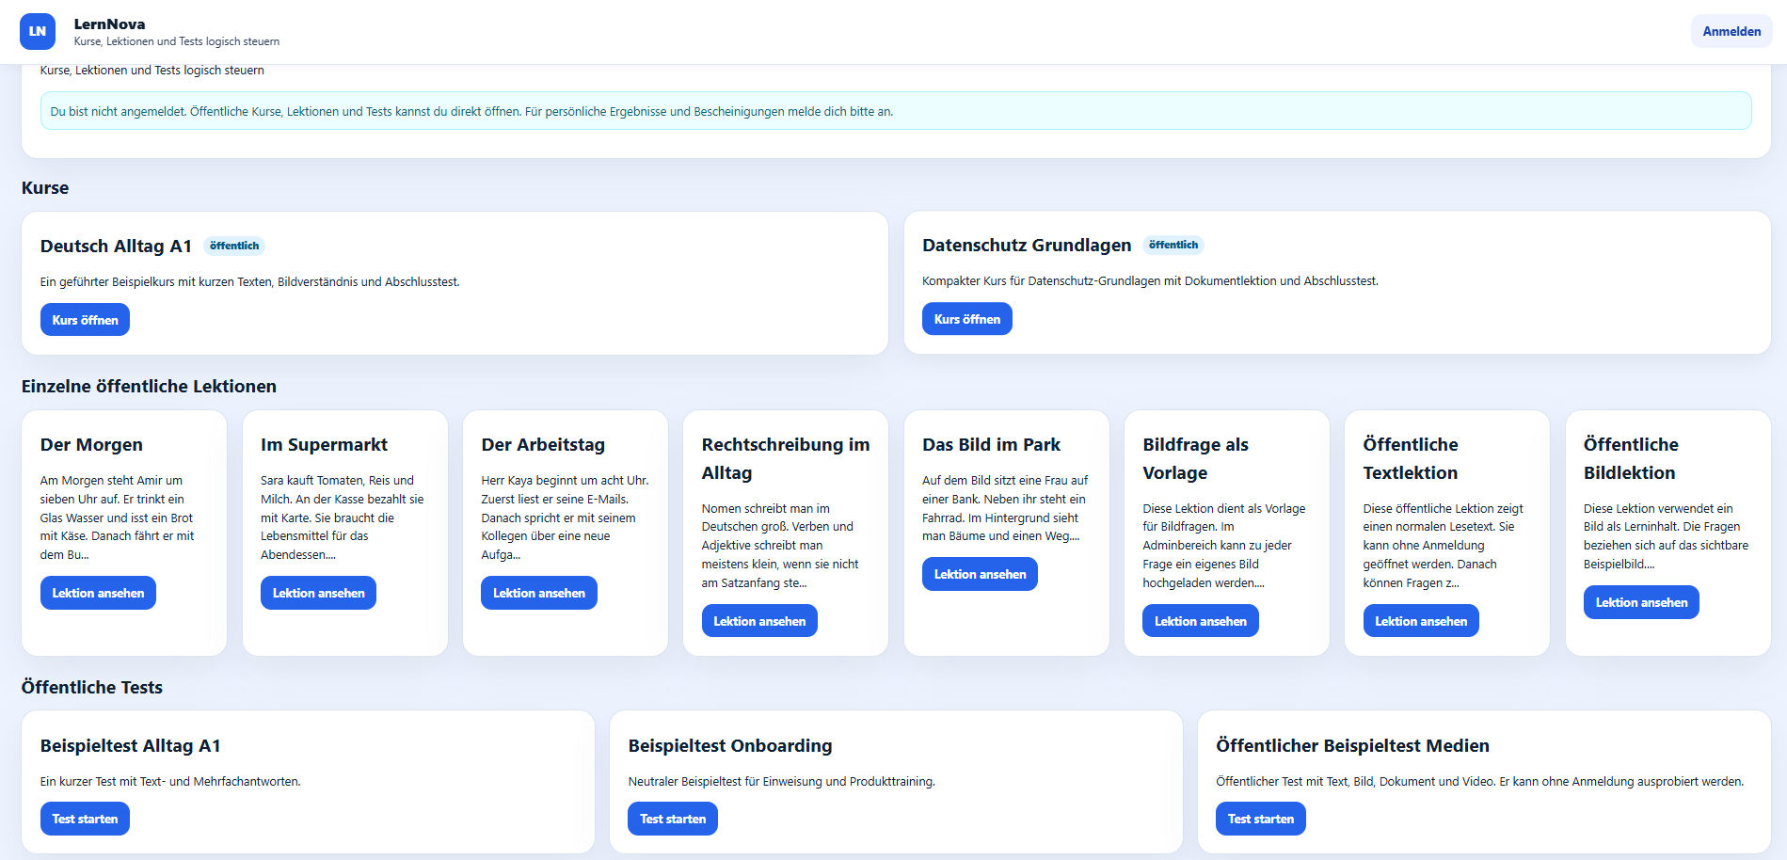Click the Öffentliche Textlektion title

point(1411,458)
